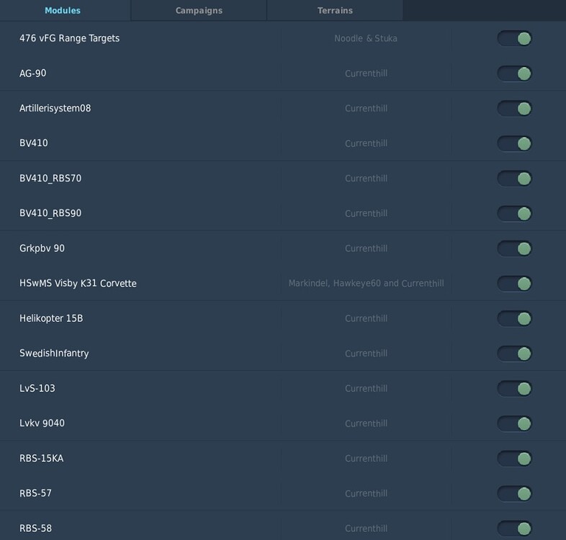Disable the 476 vFG Range Targets module
The height and width of the screenshot is (540, 566).
click(x=514, y=39)
